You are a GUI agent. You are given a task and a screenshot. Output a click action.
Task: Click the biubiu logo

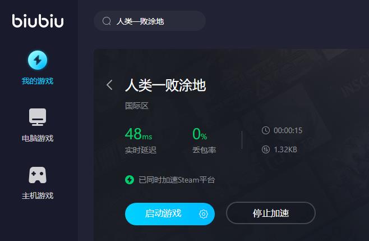pos(38,21)
